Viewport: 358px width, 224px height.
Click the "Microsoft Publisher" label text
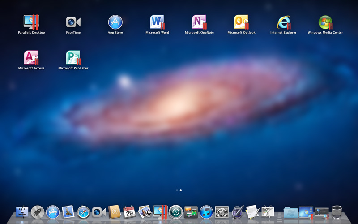click(73, 68)
